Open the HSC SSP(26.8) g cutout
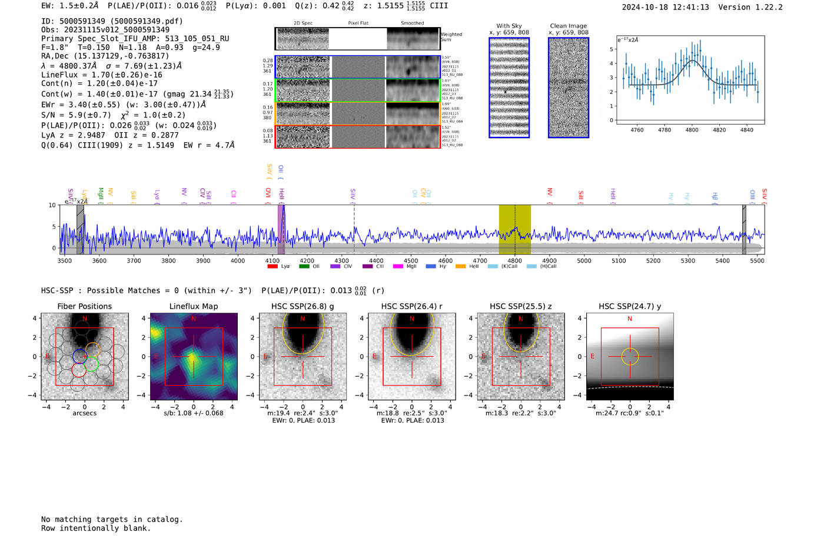 pyautogui.click(x=303, y=357)
